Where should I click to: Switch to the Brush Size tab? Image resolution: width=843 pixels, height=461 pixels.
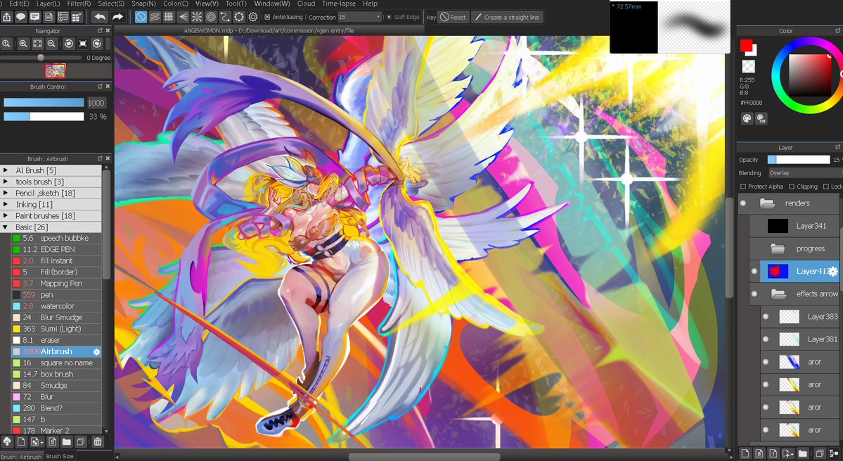(60, 456)
